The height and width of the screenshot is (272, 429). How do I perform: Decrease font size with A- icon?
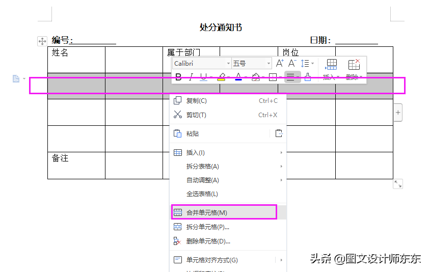[292, 64]
